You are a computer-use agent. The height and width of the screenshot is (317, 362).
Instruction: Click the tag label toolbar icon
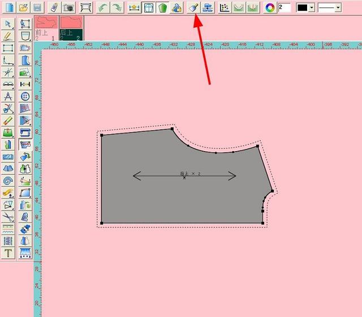(x=54, y=7)
